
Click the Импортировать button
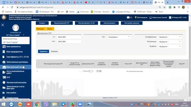coord(110,23)
